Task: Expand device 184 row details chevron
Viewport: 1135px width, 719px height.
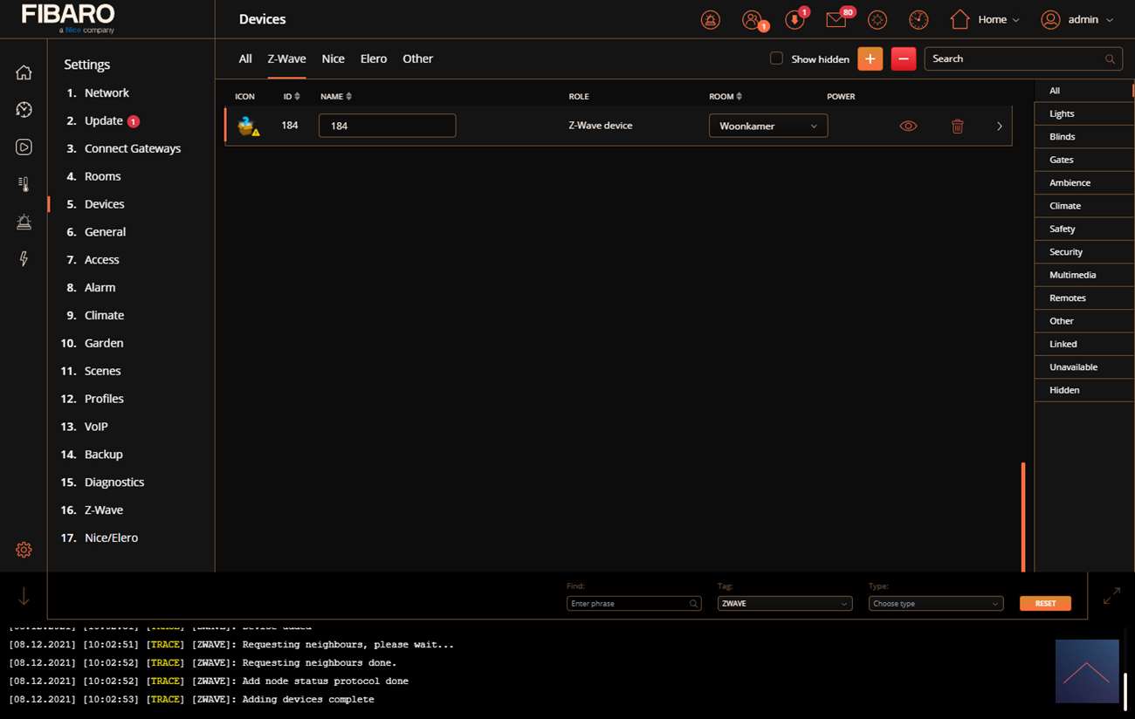Action: 1000,127
